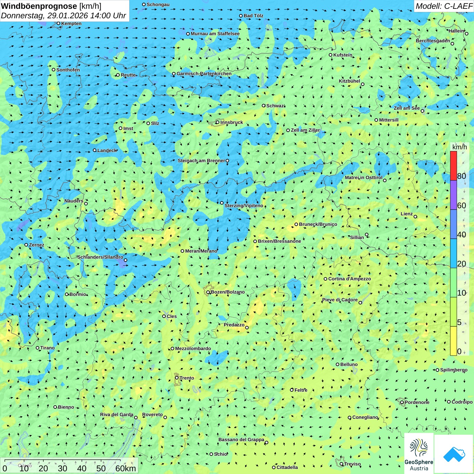This screenshot has height=474, width=474.
Task: Click the Steinach am Brenner label
Action: pyautogui.click(x=201, y=160)
